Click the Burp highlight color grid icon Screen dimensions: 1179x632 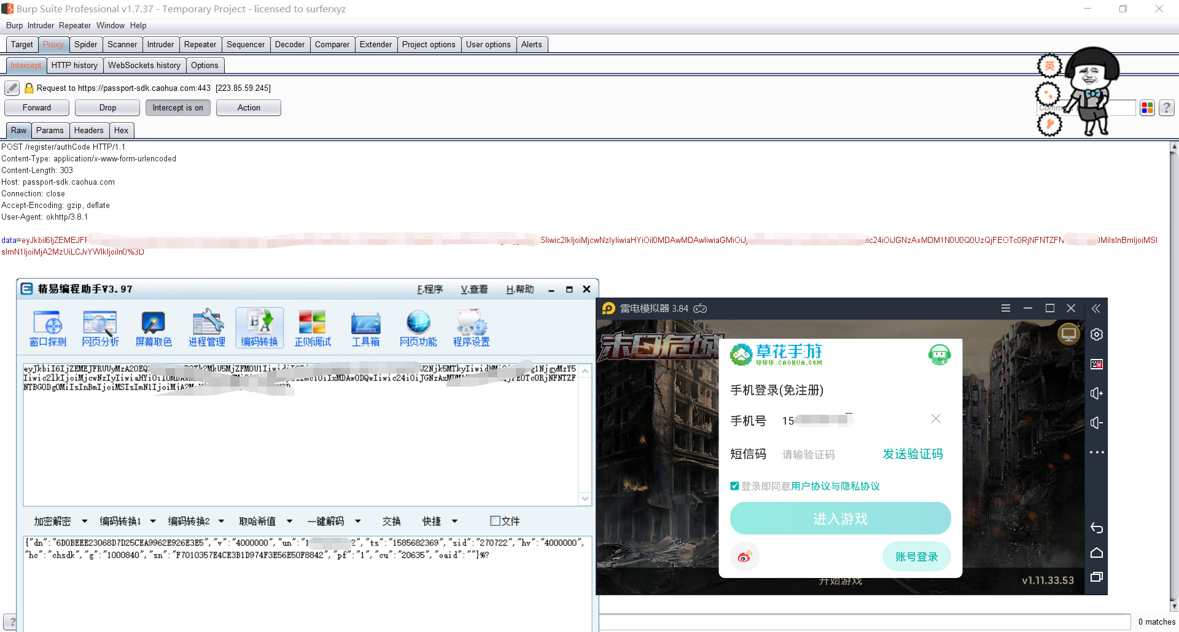[x=1147, y=108]
